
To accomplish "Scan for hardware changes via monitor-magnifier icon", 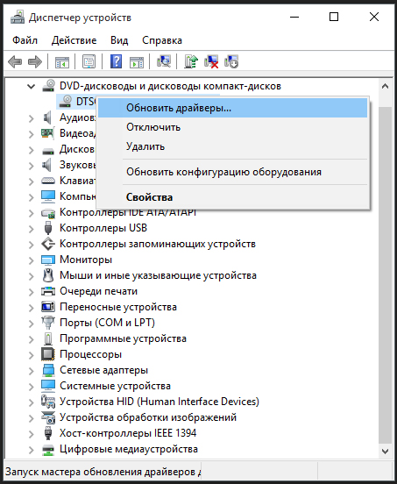I will tap(164, 61).
